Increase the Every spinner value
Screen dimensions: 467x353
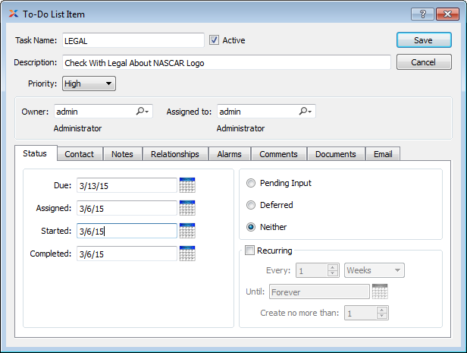click(332, 267)
